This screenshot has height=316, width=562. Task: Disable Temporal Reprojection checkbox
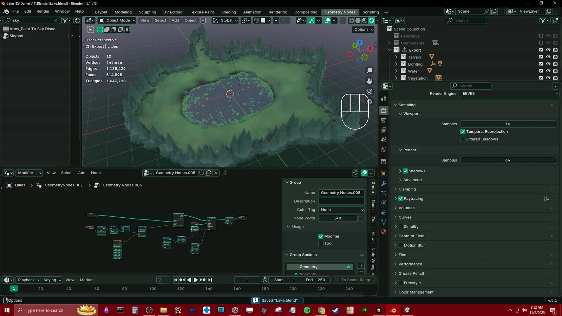tap(463, 132)
